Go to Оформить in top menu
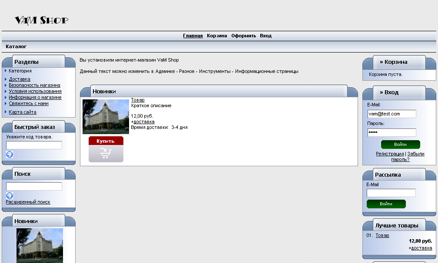This screenshot has width=438, height=263. tap(243, 36)
